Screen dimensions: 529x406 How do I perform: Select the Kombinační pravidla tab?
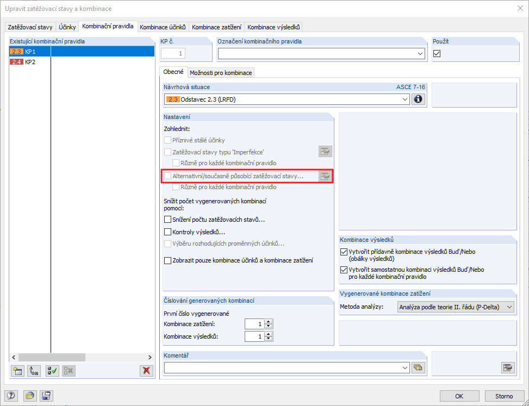point(108,26)
